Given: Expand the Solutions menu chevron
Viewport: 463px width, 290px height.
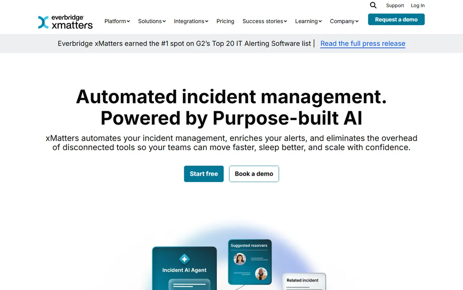Looking at the screenshot, I should [164, 21].
